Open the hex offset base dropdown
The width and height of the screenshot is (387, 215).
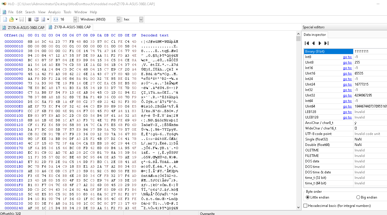click(x=141, y=19)
